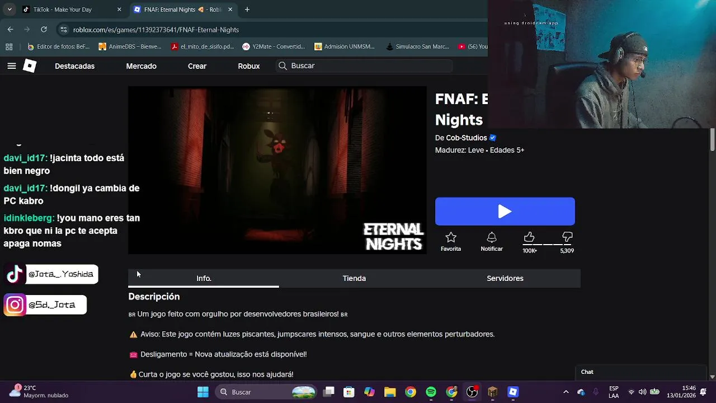Open Simulacro San Marcos bookmark

tap(417, 46)
